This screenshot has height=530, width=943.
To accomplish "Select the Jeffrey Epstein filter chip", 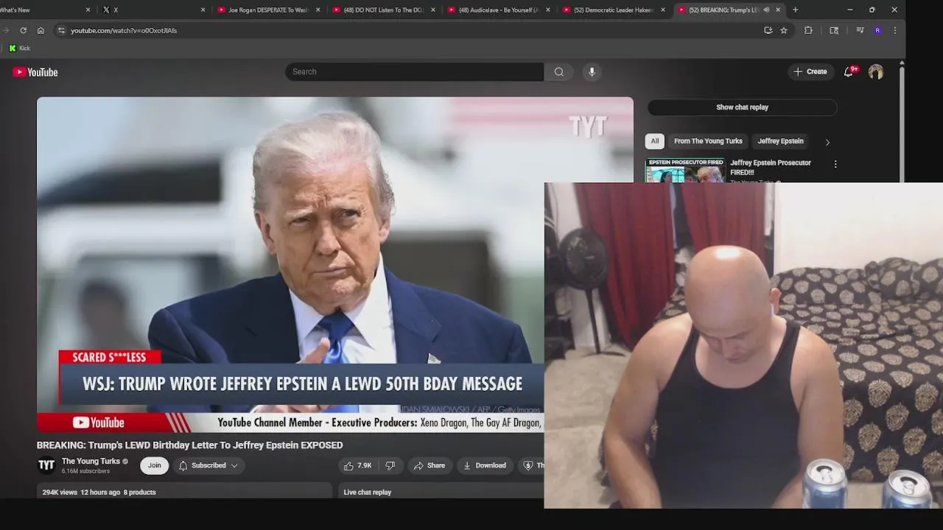I will point(780,141).
